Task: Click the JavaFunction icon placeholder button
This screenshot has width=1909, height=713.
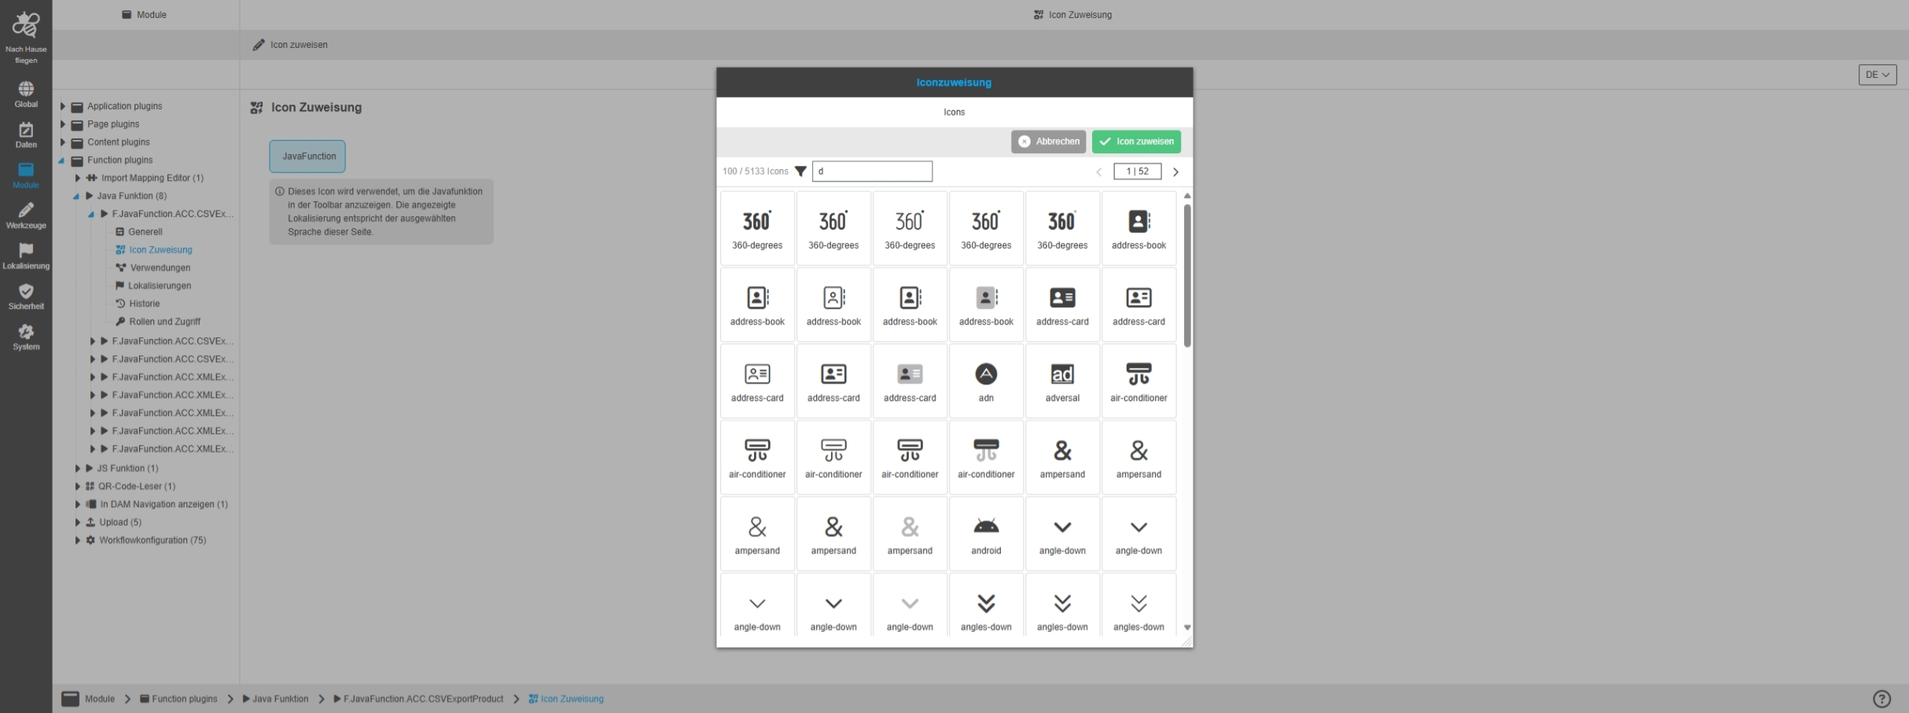Action: coord(307,156)
